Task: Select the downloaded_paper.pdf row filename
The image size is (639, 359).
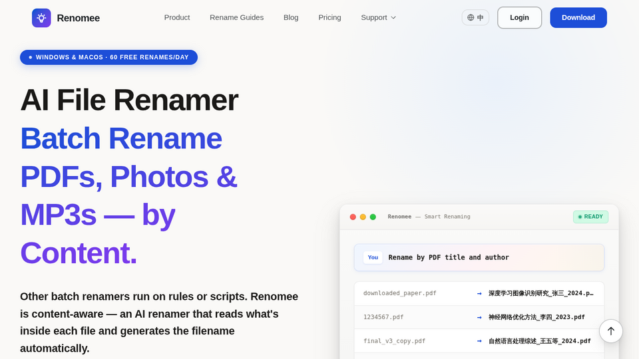Action: tap(400, 293)
